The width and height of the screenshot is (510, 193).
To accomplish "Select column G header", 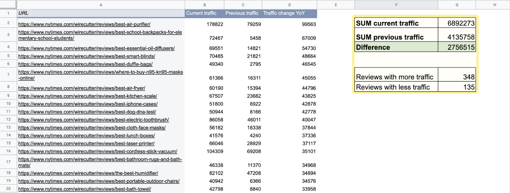I will pos(457,5).
